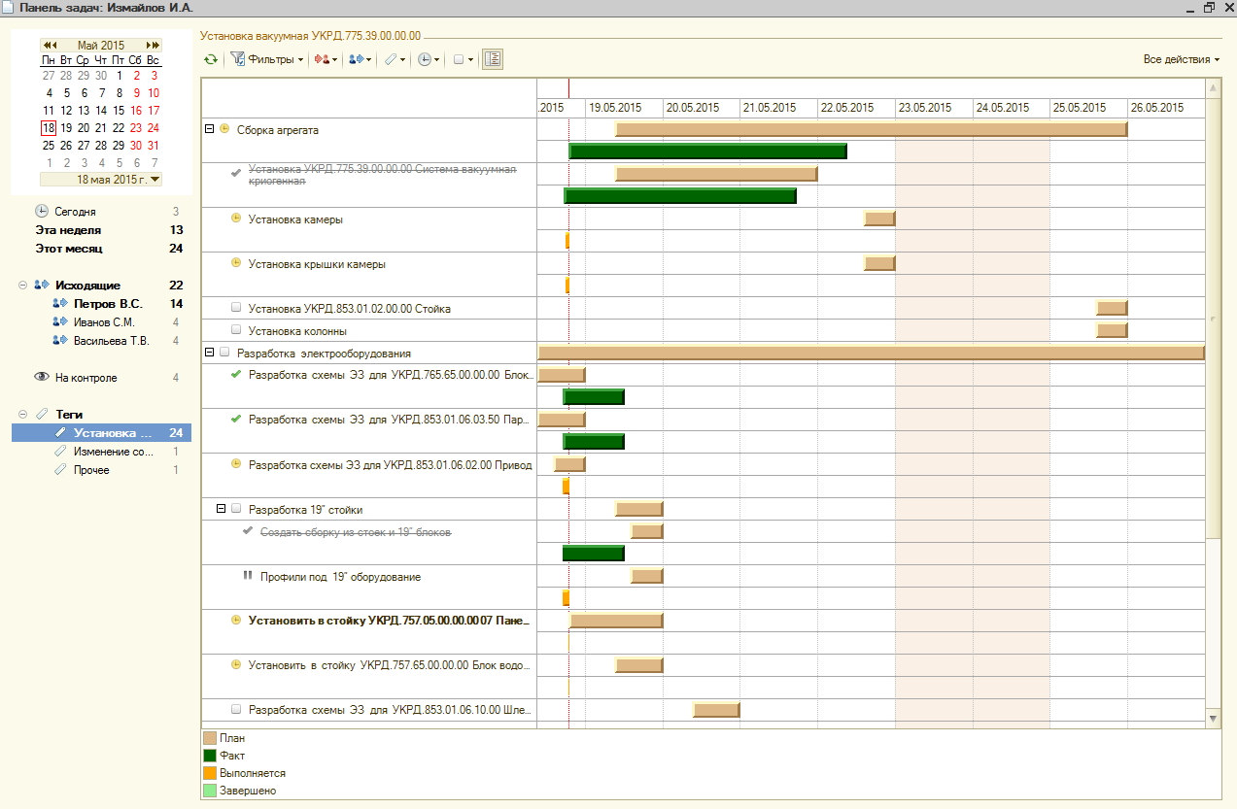1237x809 pixels.
Task: Select the Прочее tag in sidebar
Action: pos(91,470)
